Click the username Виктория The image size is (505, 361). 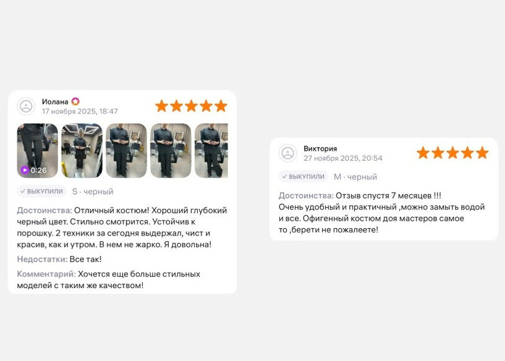click(x=320, y=148)
